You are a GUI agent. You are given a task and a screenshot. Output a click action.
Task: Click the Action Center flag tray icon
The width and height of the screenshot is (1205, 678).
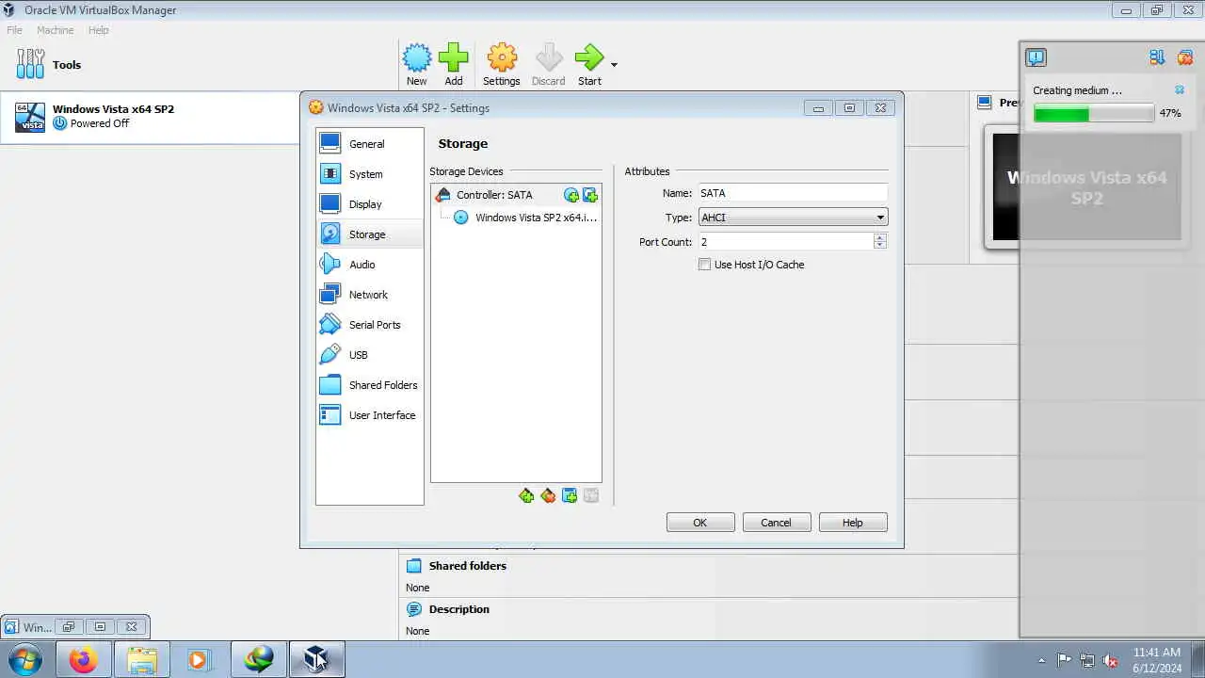pos(1064,660)
